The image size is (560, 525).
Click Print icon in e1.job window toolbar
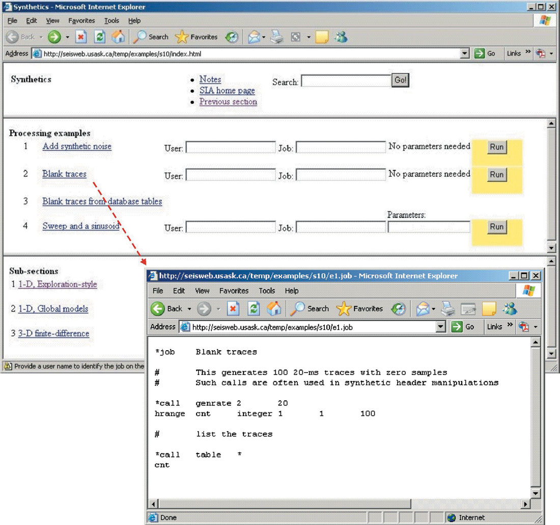(447, 309)
